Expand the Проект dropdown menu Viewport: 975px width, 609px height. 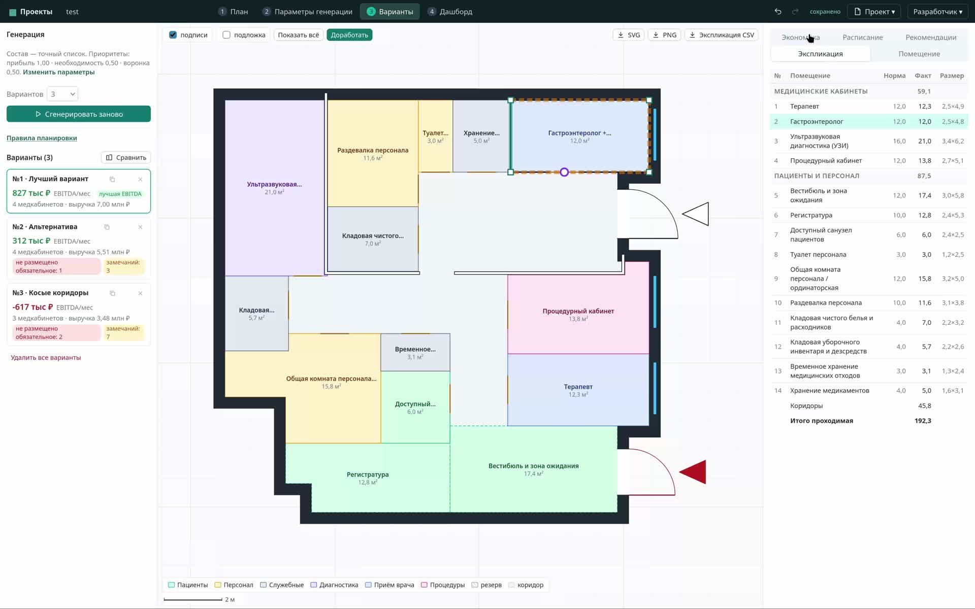tap(873, 12)
